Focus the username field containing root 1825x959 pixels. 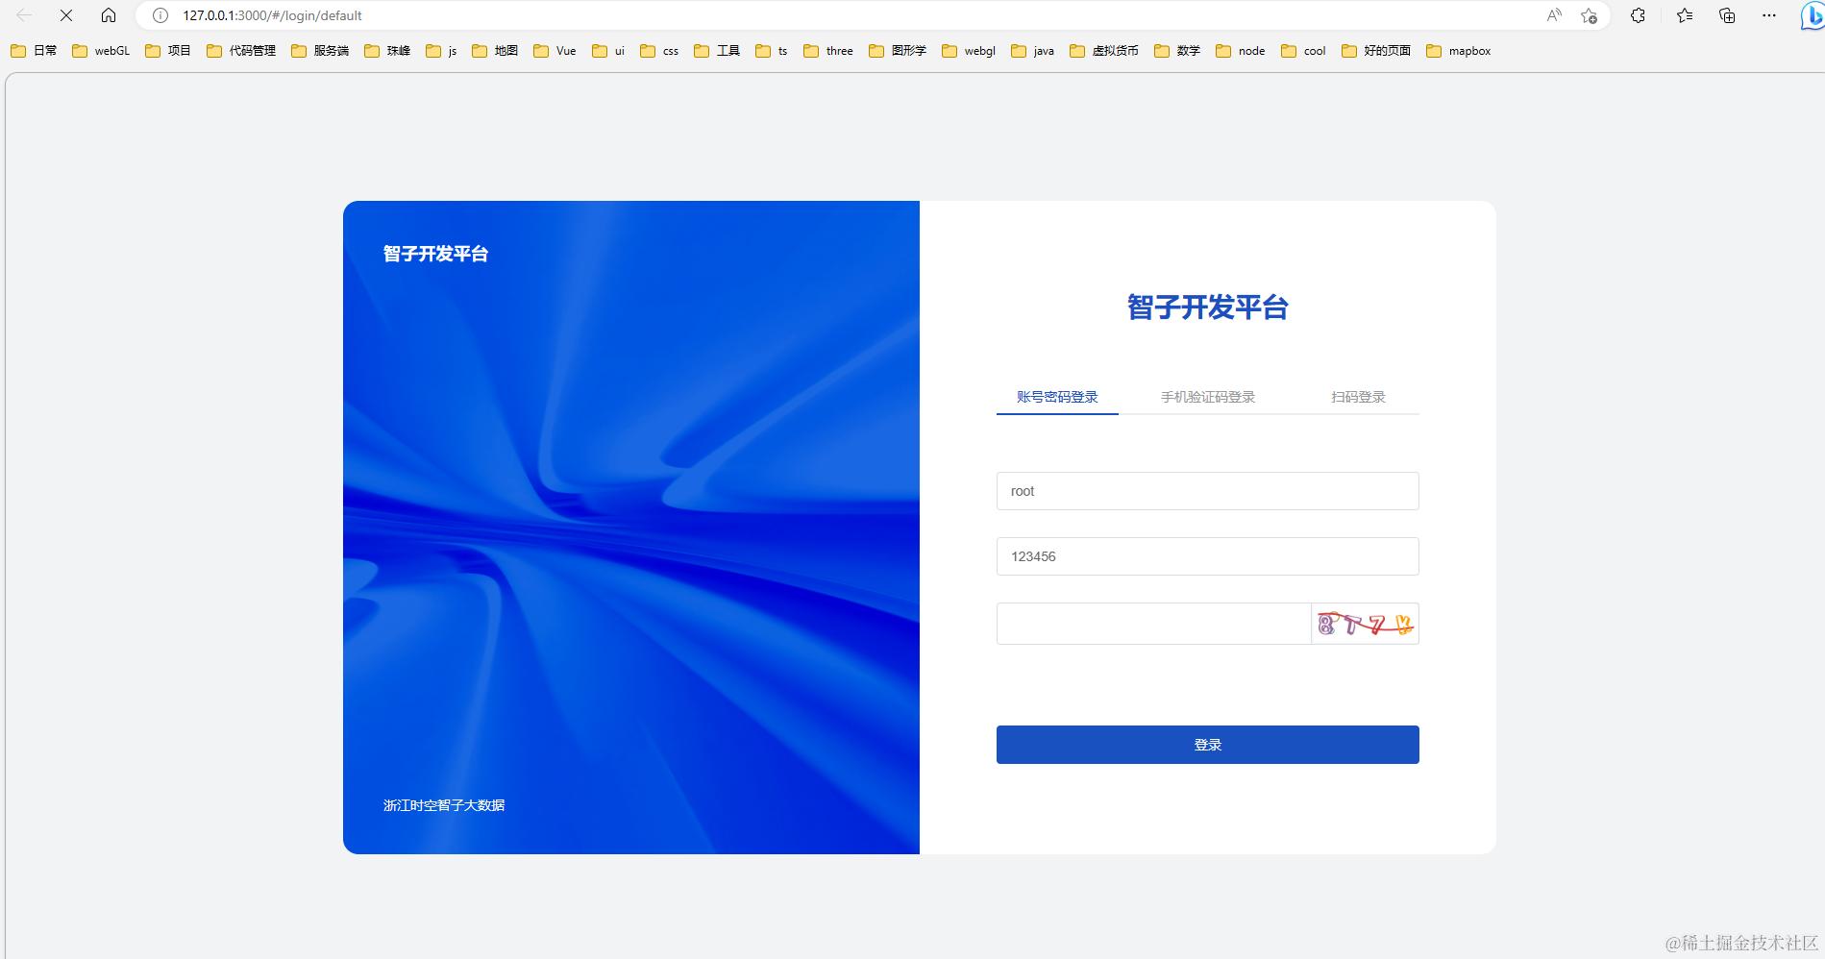[1208, 491]
